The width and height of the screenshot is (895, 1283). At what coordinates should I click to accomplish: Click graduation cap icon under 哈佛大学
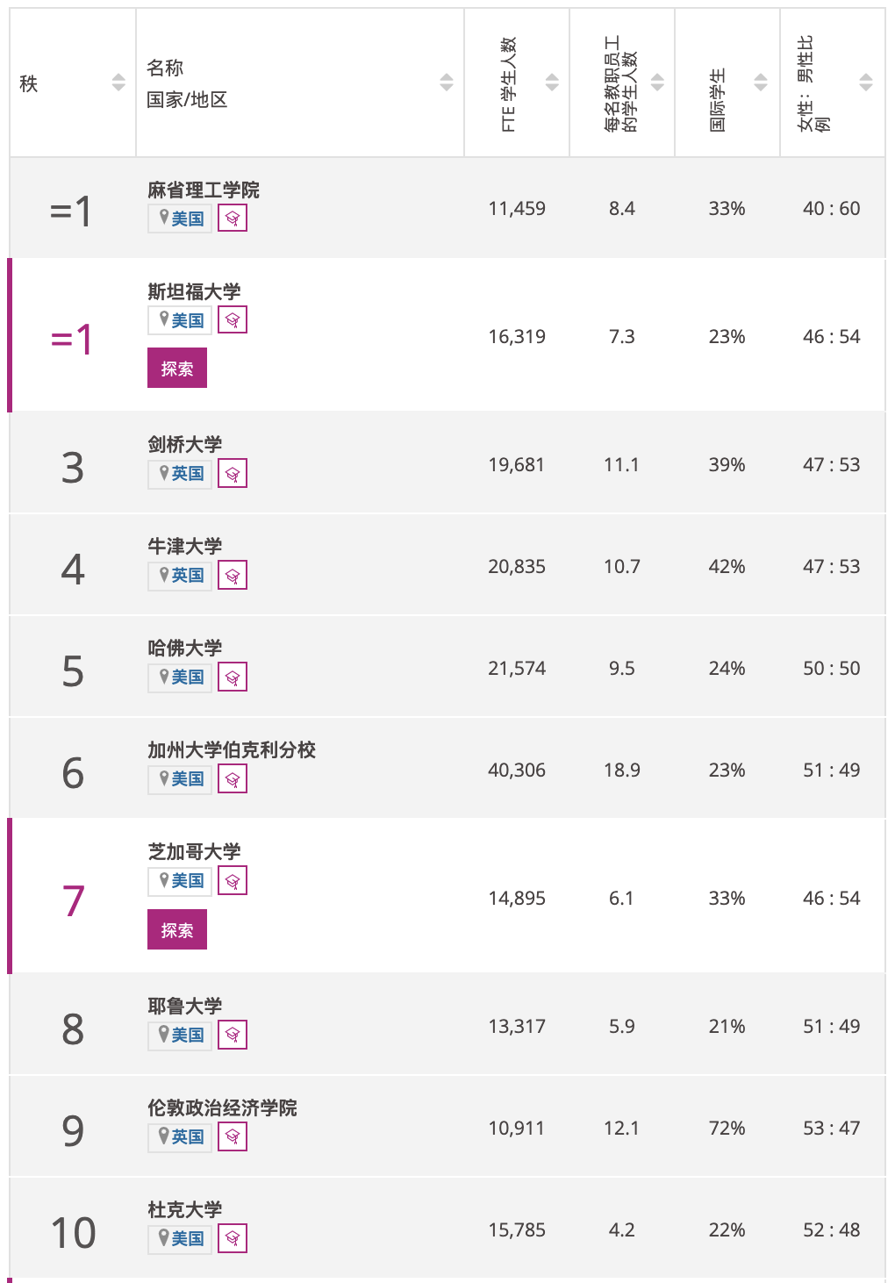233,677
